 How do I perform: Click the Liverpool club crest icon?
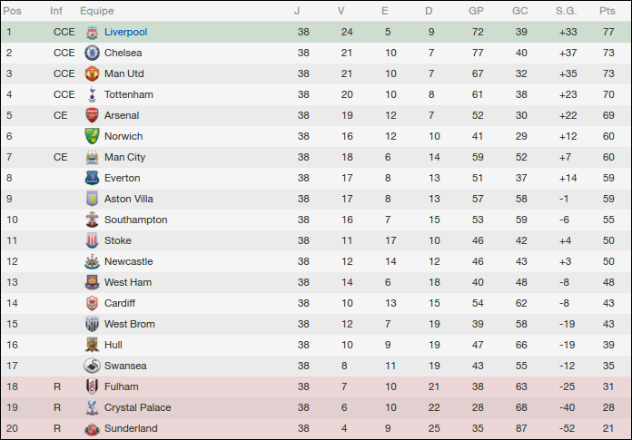point(91,32)
